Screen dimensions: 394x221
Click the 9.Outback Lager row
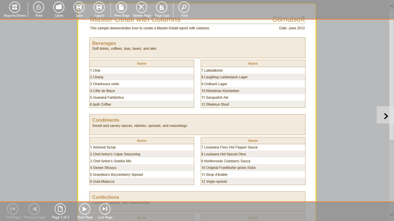(253, 84)
